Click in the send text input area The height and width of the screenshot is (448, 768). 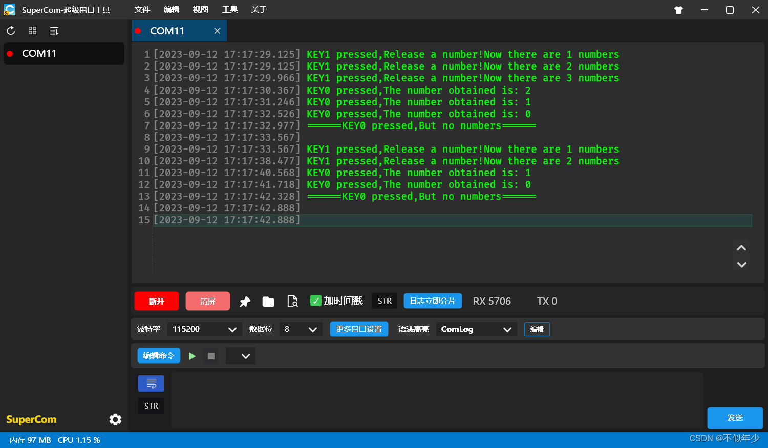437,400
